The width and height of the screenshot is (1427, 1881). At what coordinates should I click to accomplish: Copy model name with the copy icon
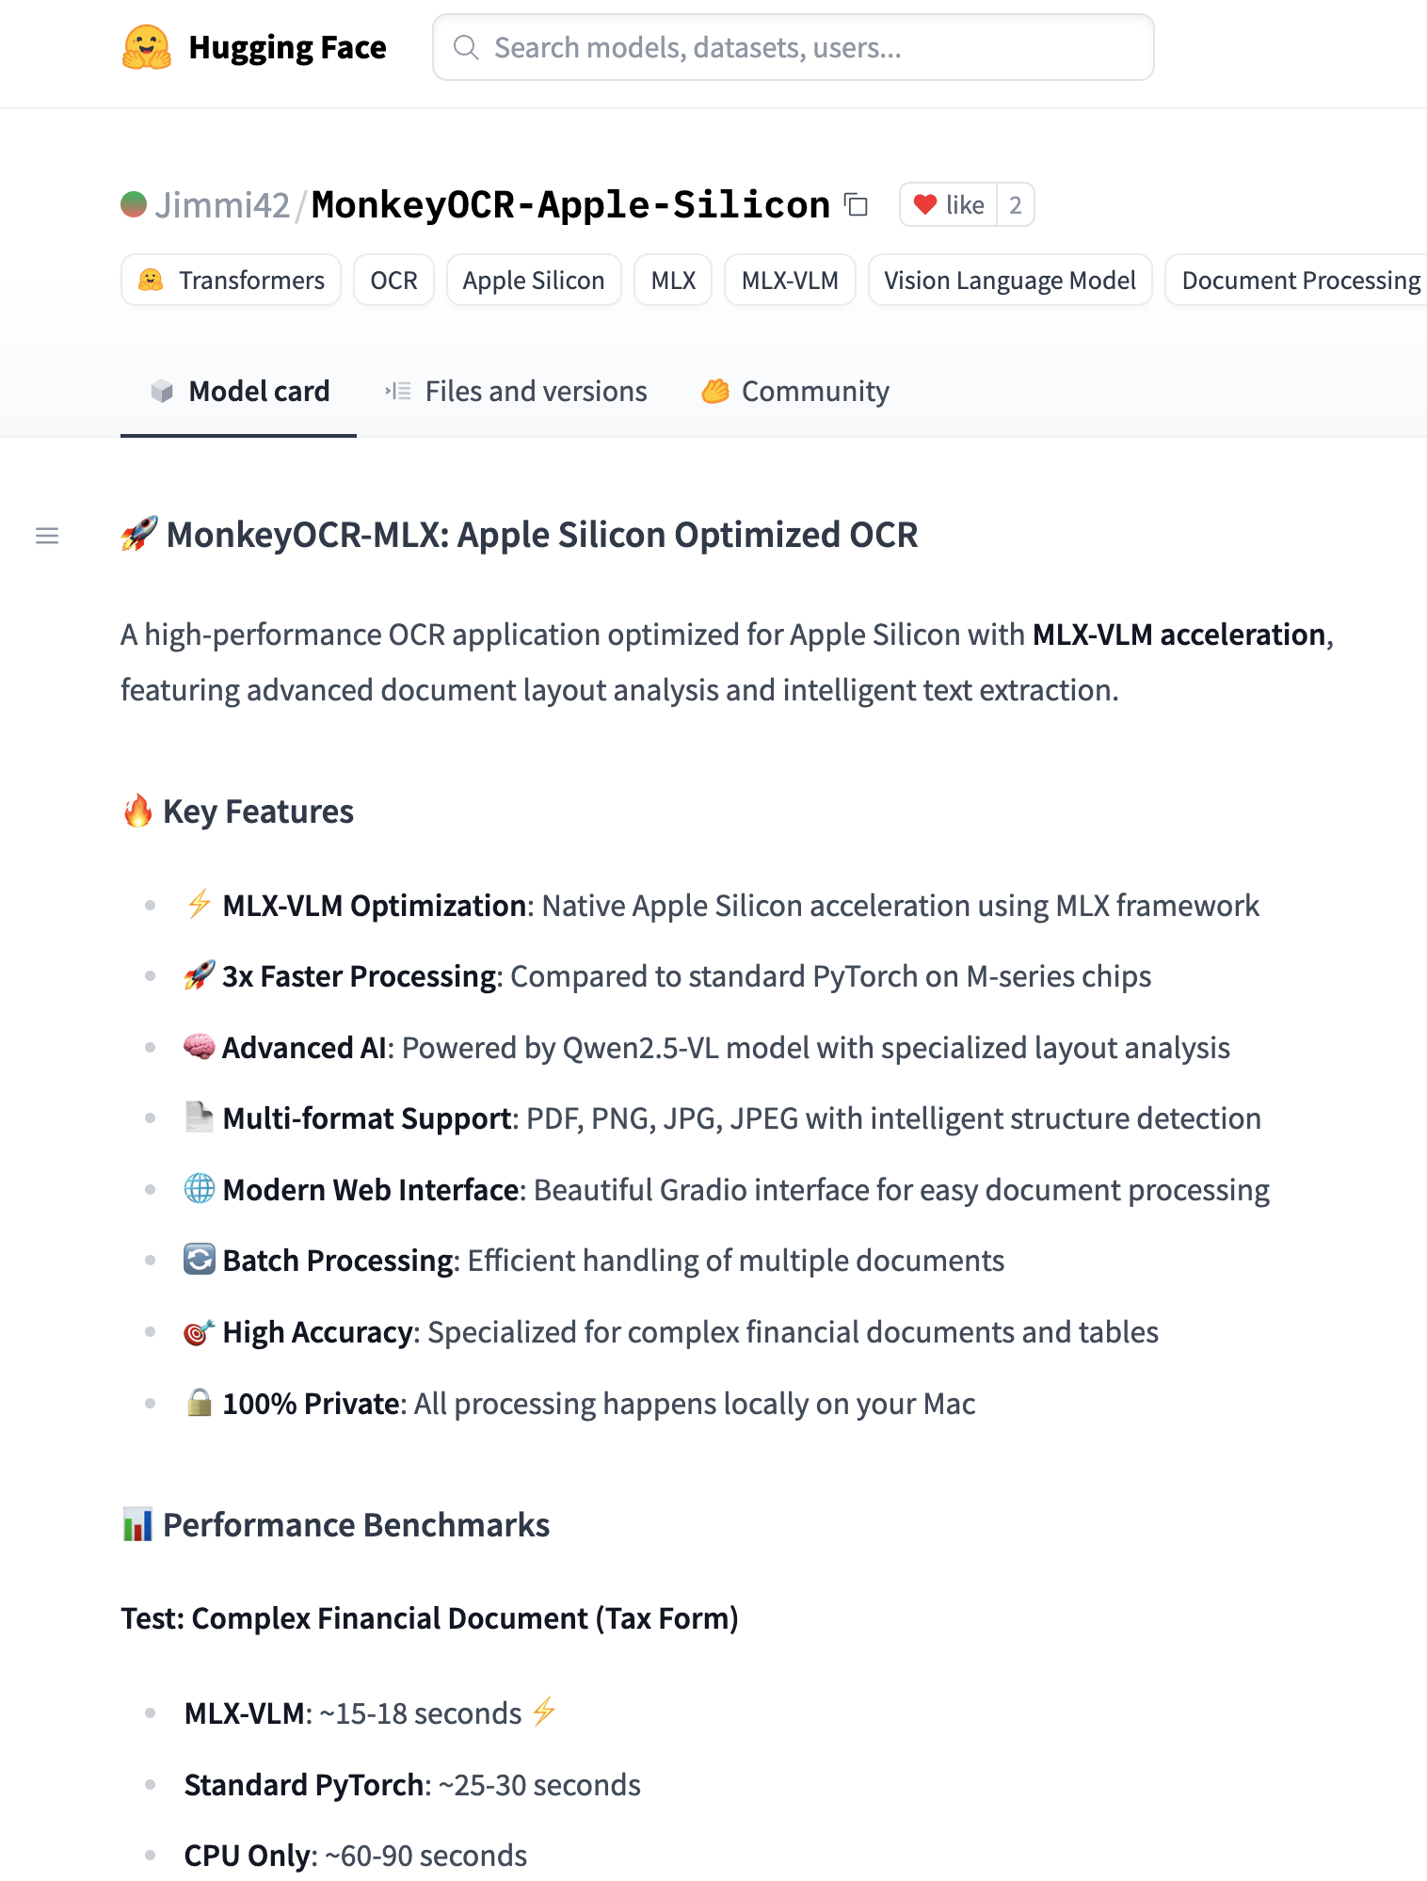[x=856, y=204]
